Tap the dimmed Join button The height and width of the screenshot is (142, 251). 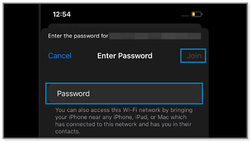point(194,56)
